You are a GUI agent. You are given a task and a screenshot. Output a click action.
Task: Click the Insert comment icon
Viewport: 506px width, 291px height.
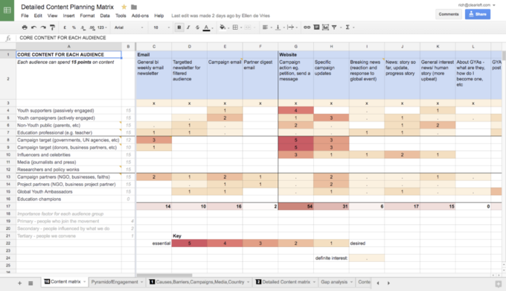pyautogui.click(x=316, y=28)
